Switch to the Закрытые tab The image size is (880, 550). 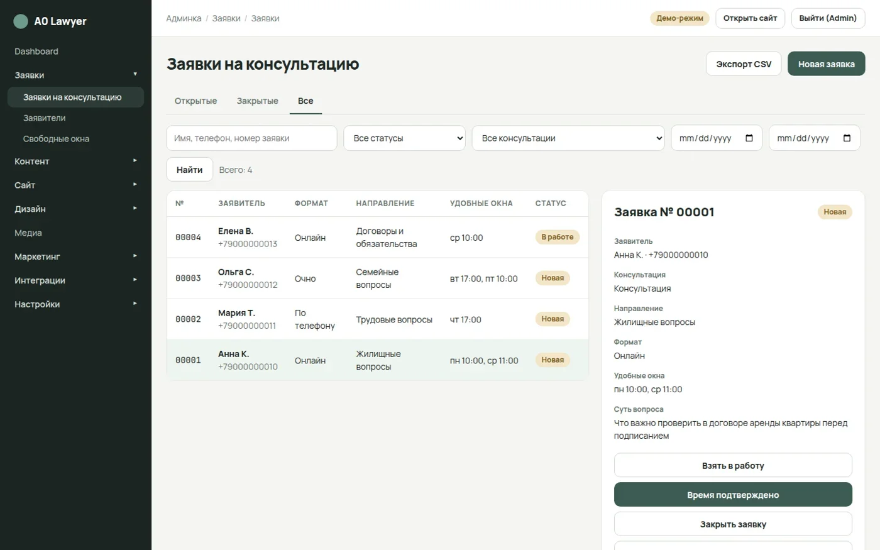click(257, 101)
